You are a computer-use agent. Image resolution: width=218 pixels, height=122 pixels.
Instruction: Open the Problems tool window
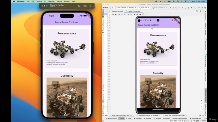coord(138,118)
